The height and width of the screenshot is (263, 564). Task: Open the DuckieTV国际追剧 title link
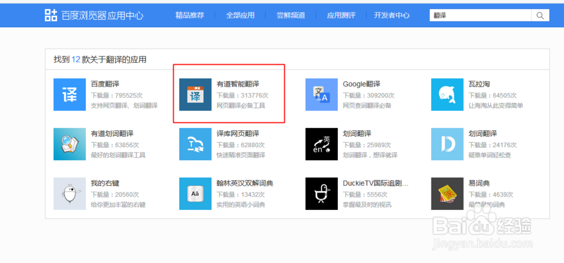(x=376, y=183)
